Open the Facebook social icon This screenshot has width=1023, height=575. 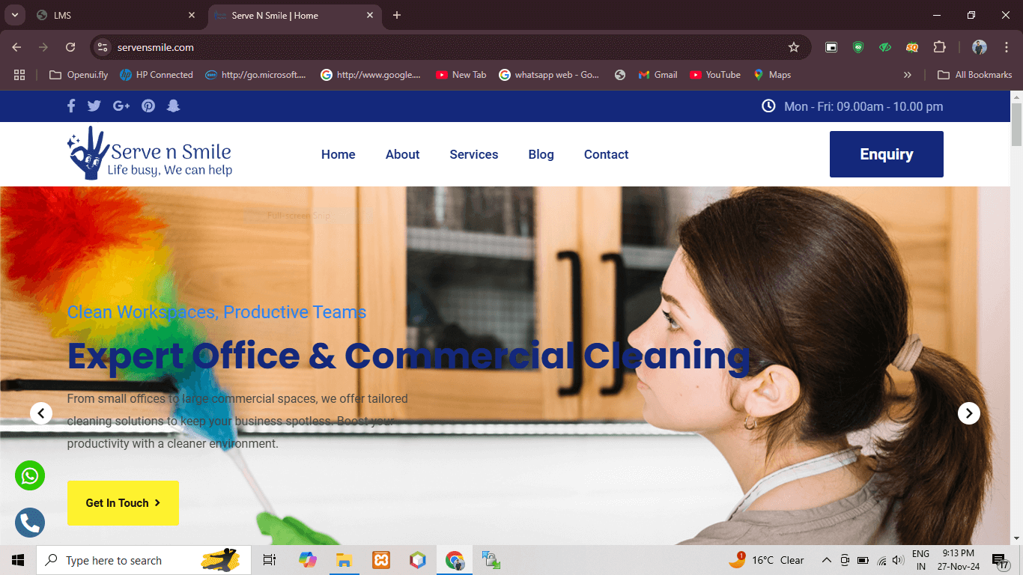[x=71, y=106]
